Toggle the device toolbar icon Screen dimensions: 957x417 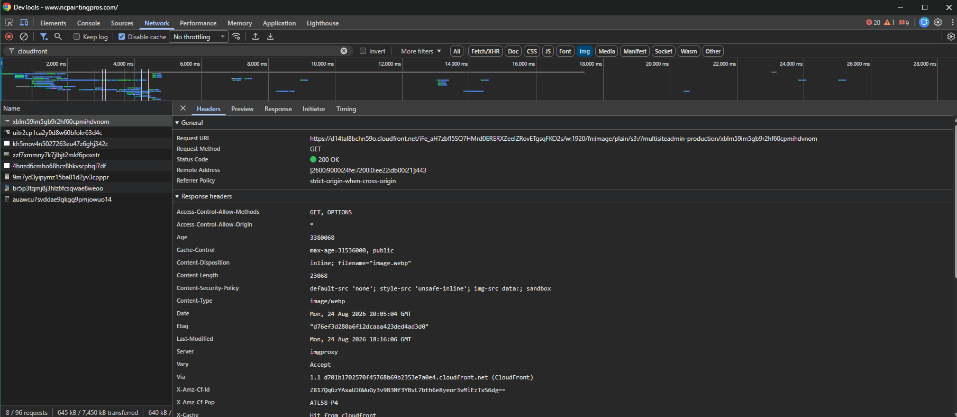(x=24, y=23)
